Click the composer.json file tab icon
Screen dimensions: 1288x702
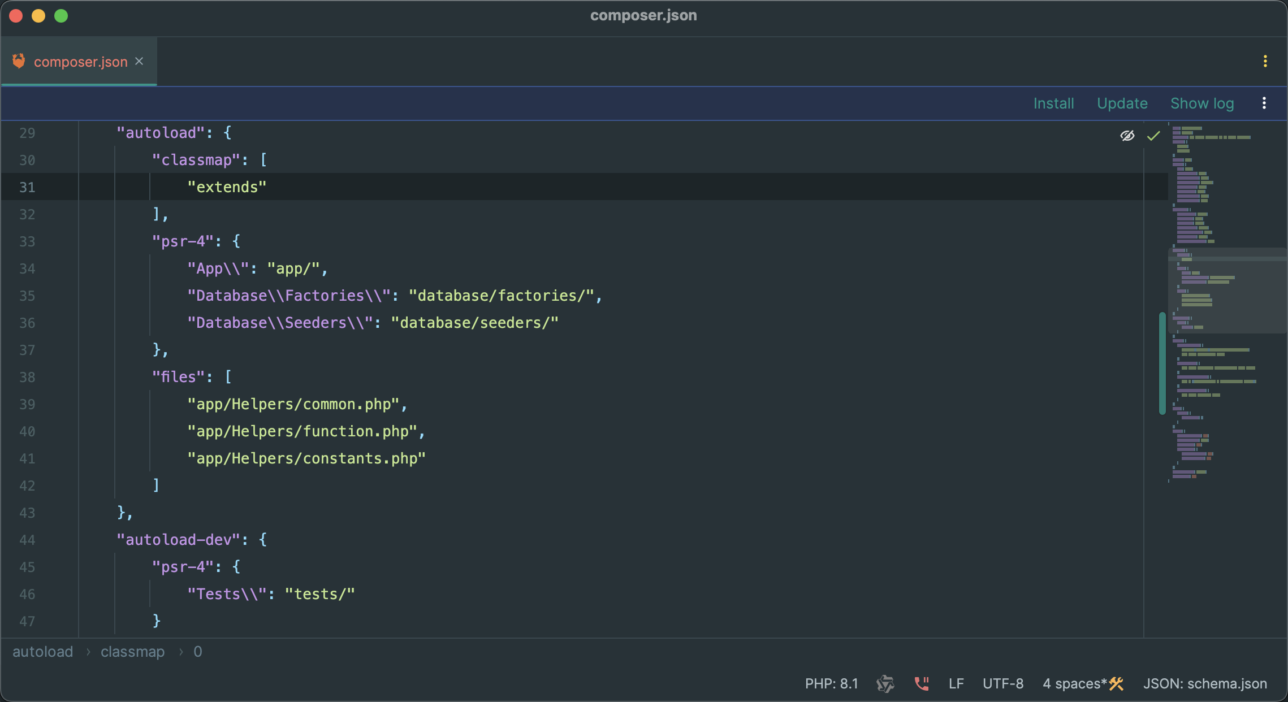click(x=19, y=61)
